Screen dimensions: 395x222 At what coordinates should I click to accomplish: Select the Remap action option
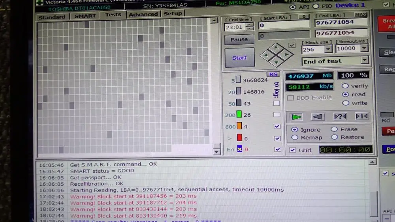[x=295, y=138]
